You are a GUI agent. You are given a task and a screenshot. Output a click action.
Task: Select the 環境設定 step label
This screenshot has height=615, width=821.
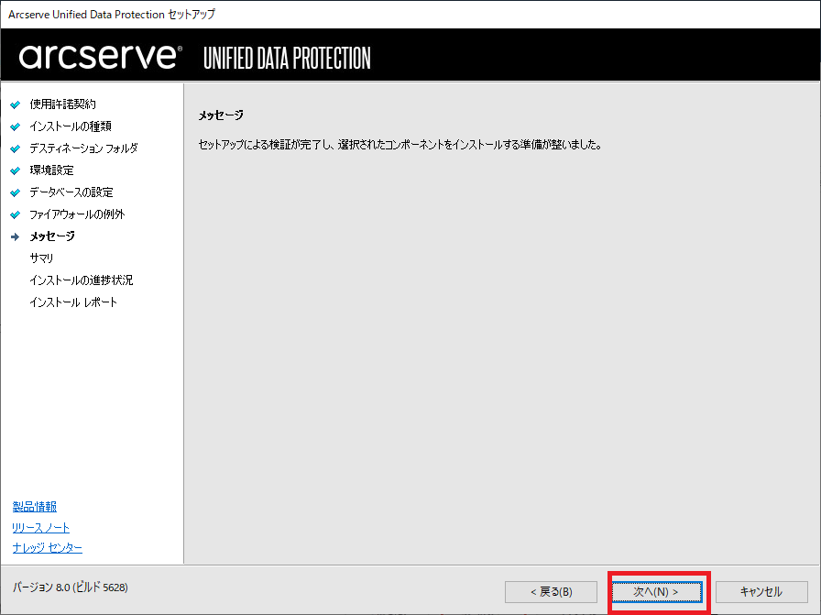[52, 170]
